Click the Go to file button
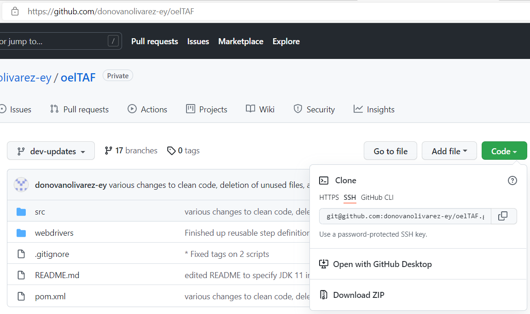 point(390,151)
